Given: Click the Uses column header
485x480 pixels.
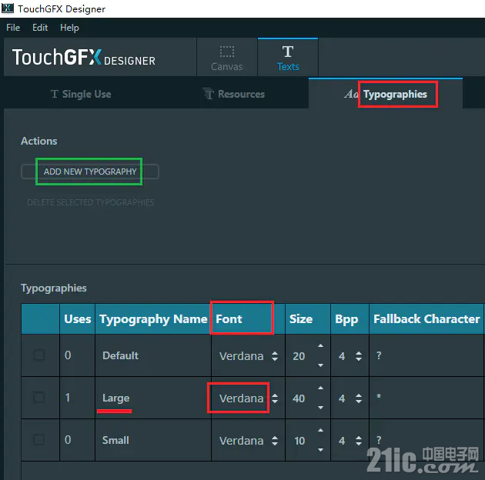Looking at the screenshot, I should click(77, 319).
